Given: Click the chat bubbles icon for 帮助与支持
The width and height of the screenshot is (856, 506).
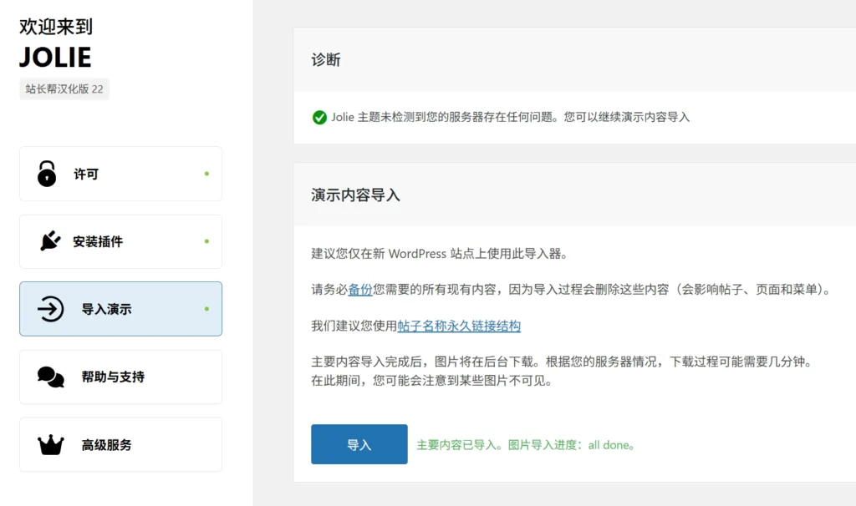Looking at the screenshot, I should [x=50, y=377].
